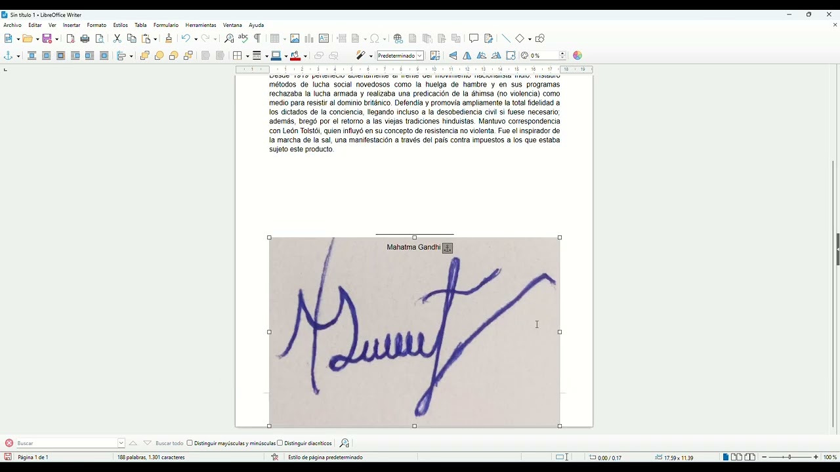
Task: Rotate the image 90° to the left
Action: [x=482, y=56]
